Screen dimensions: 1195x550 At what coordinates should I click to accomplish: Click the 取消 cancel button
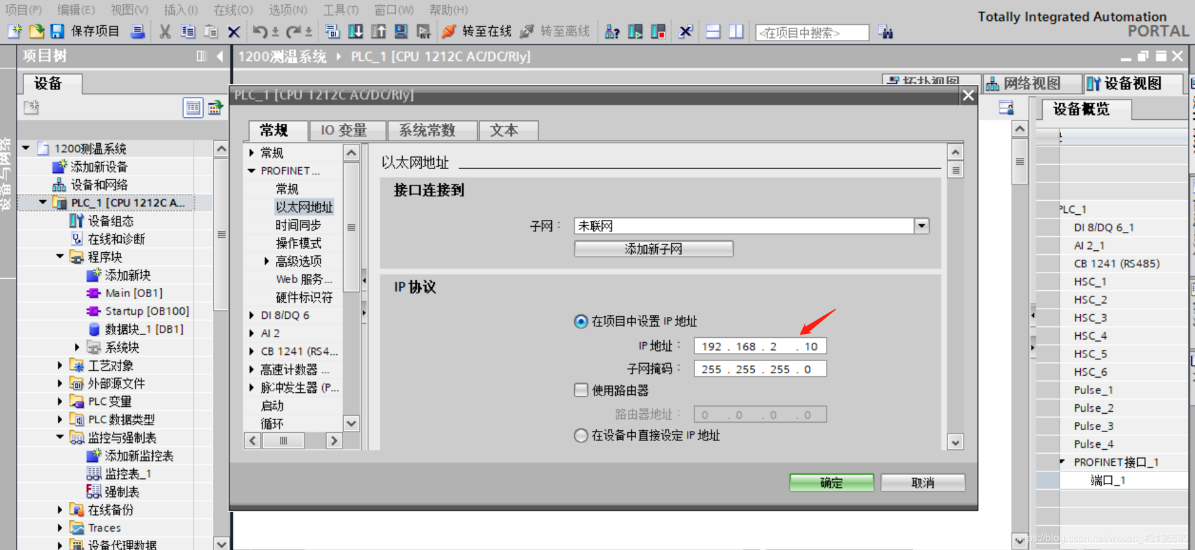click(923, 483)
